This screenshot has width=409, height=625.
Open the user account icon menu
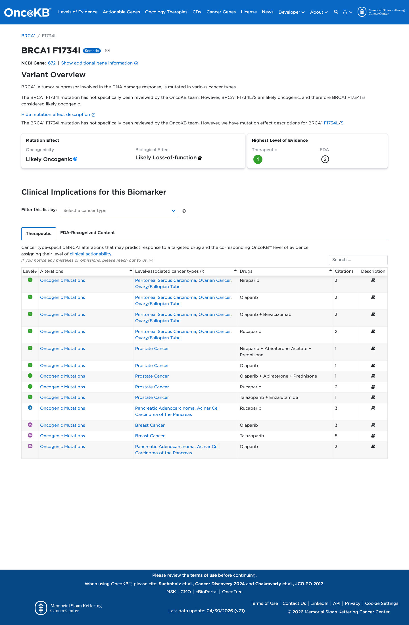tap(348, 12)
